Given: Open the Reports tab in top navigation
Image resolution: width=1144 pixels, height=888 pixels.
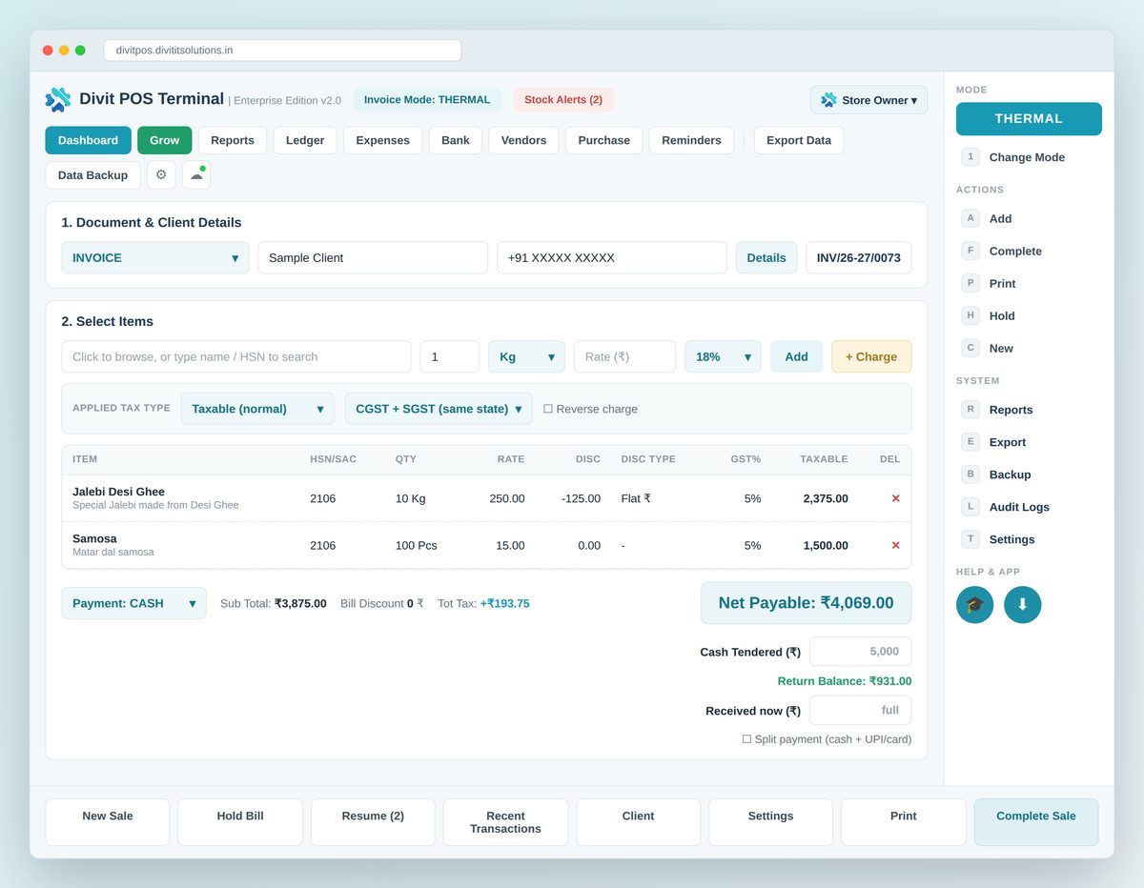Looking at the screenshot, I should [x=233, y=140].
